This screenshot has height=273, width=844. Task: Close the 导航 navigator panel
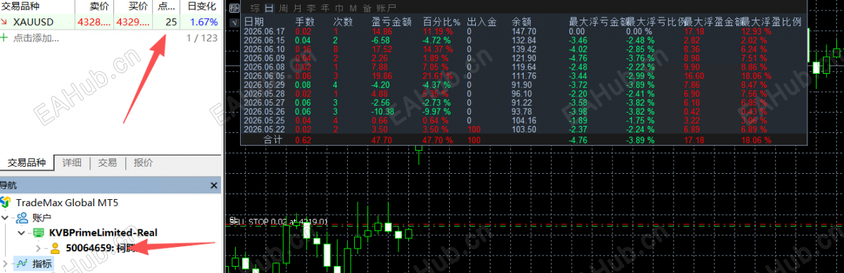click(214, 185)
